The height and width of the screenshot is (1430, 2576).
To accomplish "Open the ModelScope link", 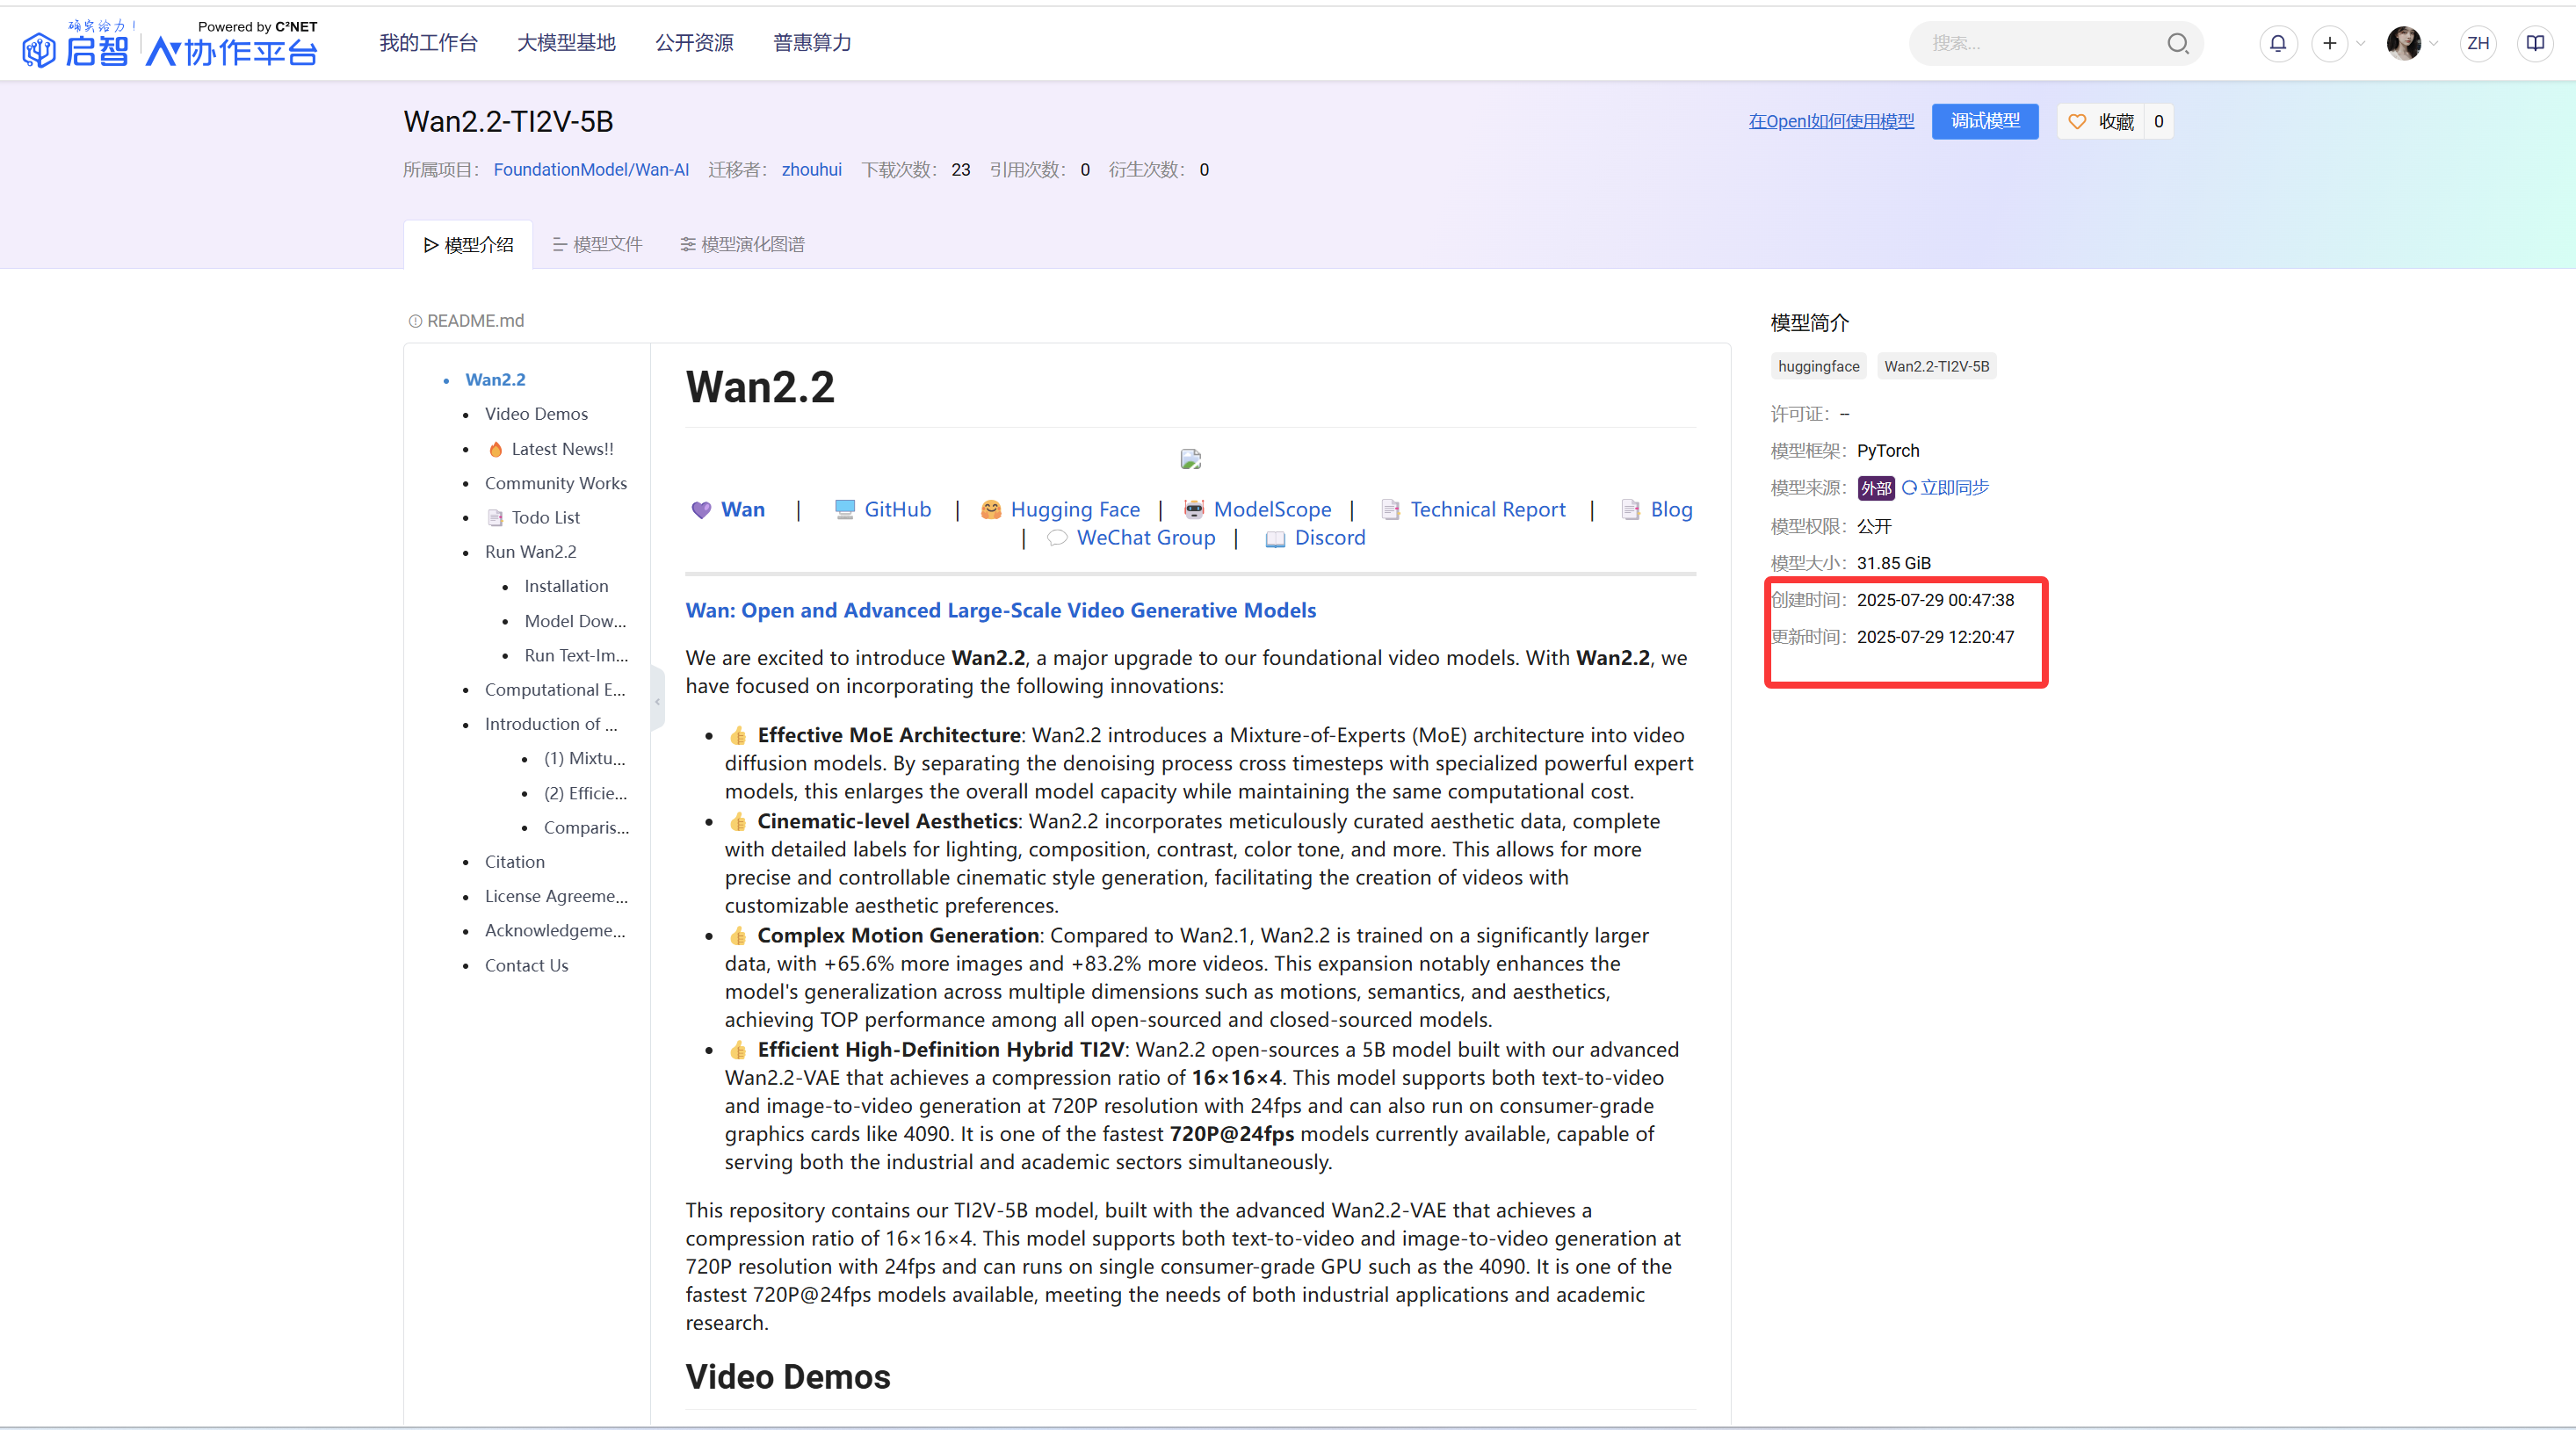I will 1272,509.
